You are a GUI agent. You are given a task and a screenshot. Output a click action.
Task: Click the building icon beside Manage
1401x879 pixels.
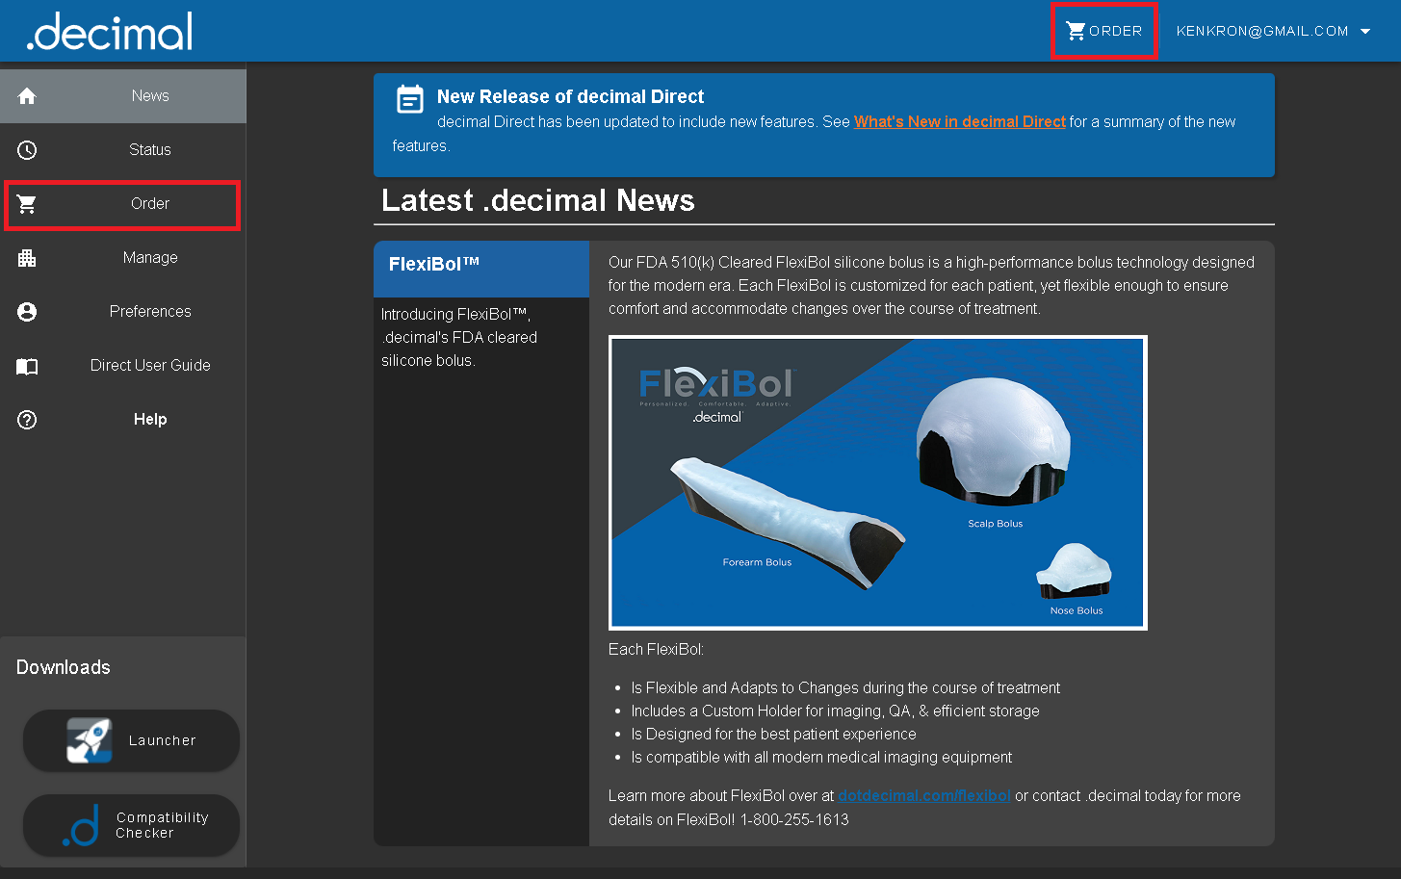pyautogui.click(x=27, y=258)
